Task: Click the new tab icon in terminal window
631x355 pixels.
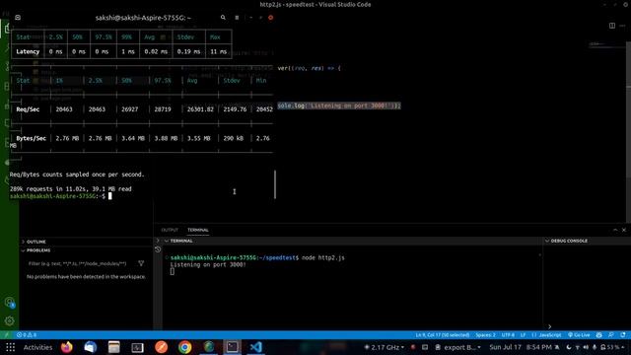Action: pos(18,18)
